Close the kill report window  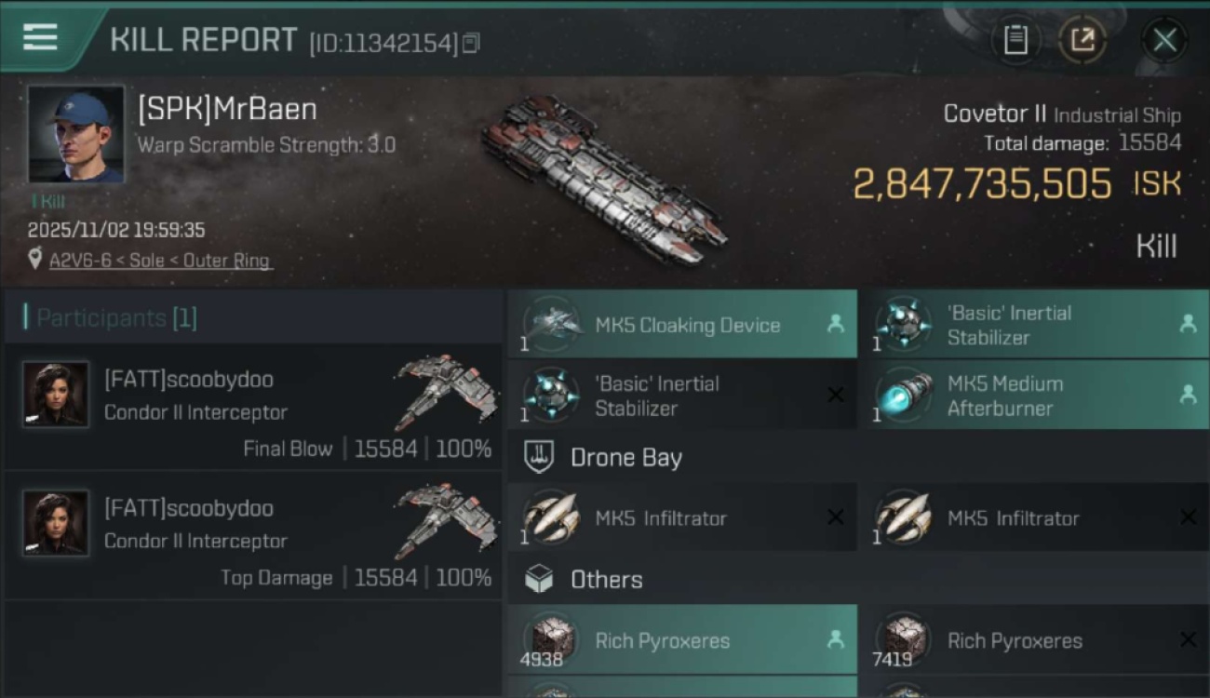[1164, 40]
